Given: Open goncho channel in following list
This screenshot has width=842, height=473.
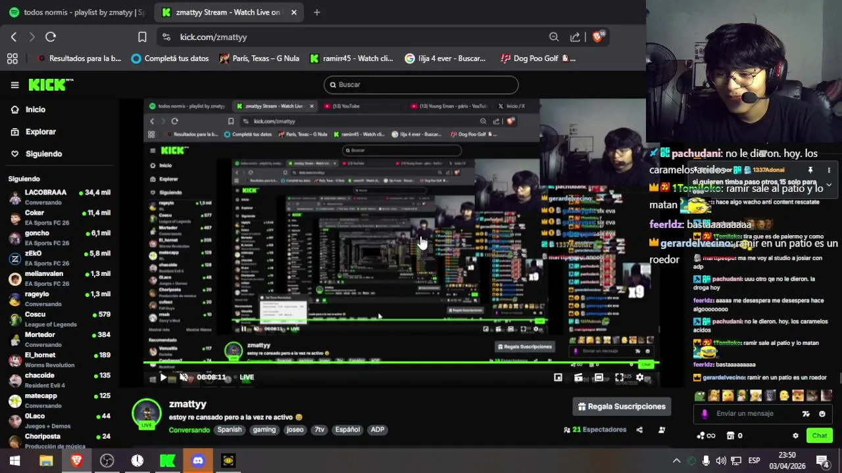Looking at the screenshot, I should pos(59,238).
